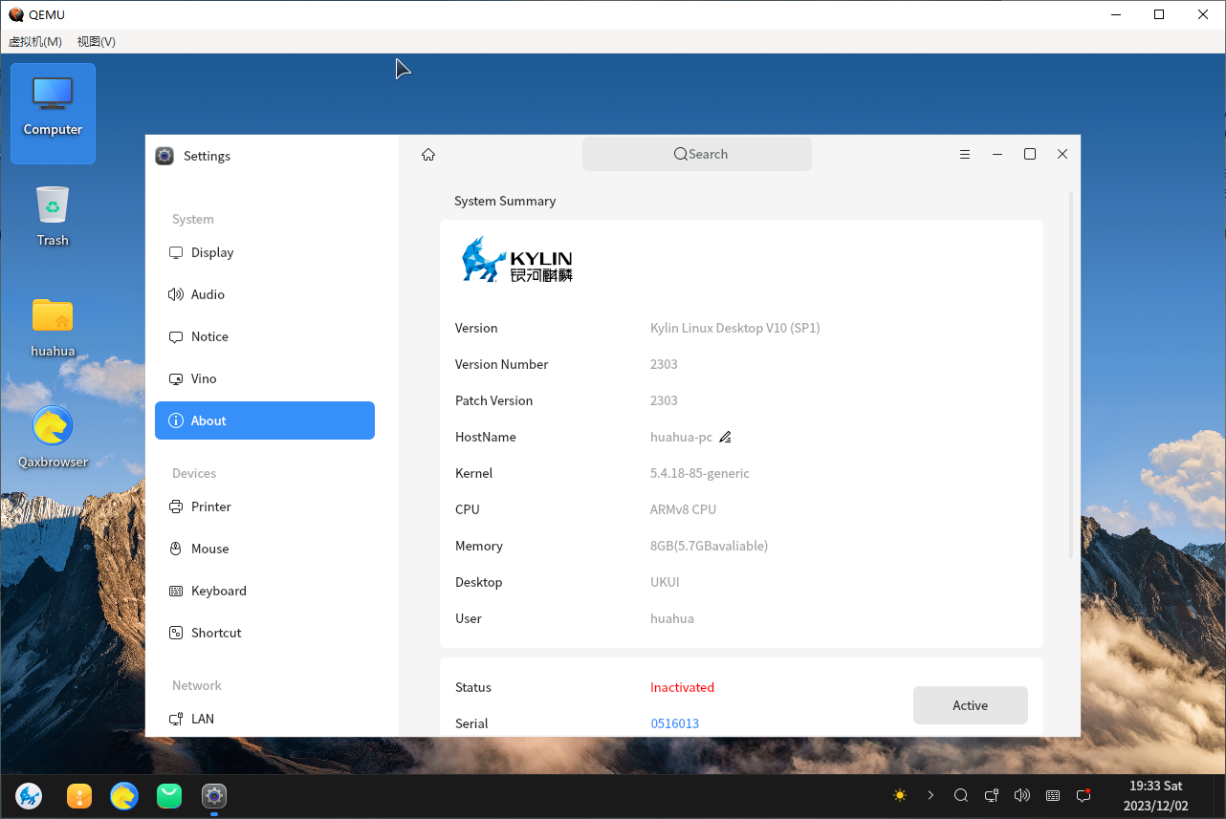
Task: Open network tray icon with alert
Action: (x=992, y=795)
